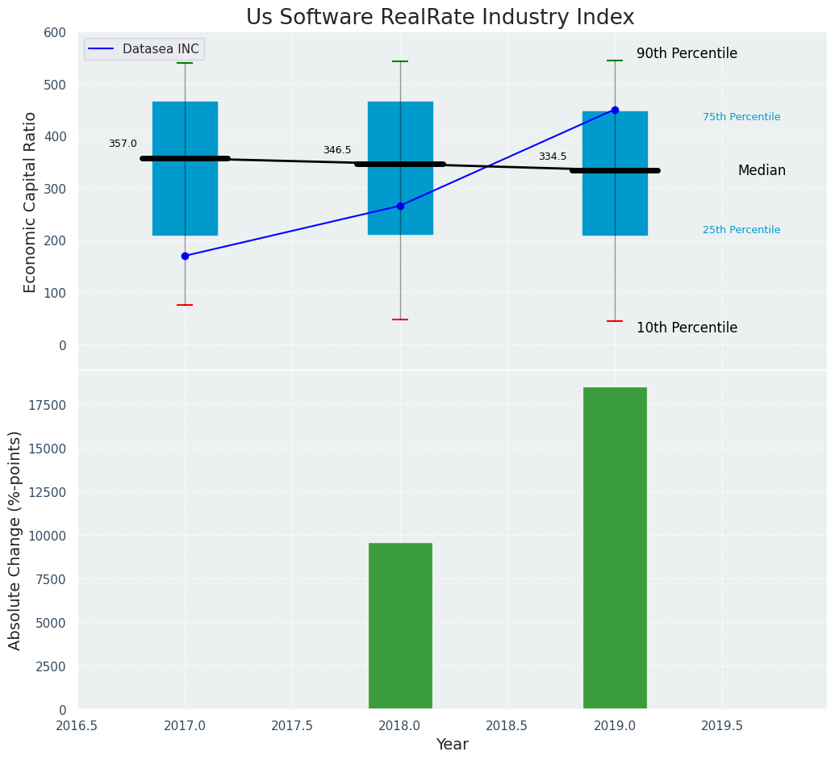The image size is (835, 760).
Task: Click the blue legend line sample
Action: click(x=102, y=49)
